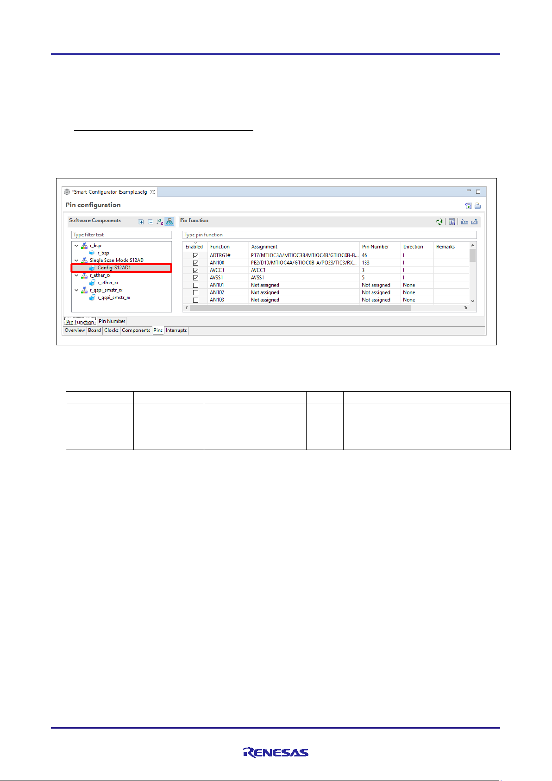Screen dimensions: 552x781
Task: Open the Overview tab
Action: pos(75,330)
